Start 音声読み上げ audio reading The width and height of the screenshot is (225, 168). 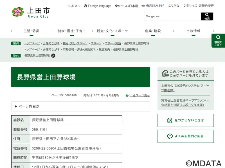[153, 6]
